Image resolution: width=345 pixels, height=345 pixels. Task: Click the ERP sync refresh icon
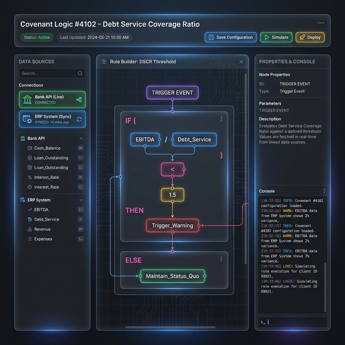coord(79,119)
